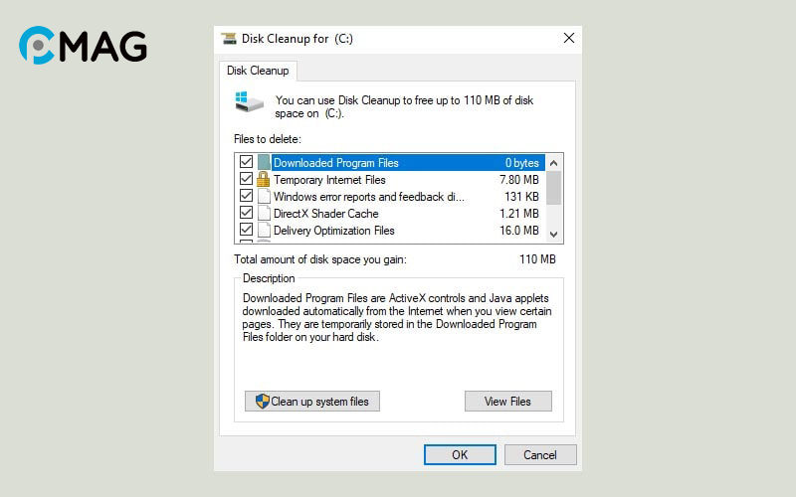The width and height of the screenshot is (796, 497).
Task: Click the drive icon beside the free space message
Action: pos(249,100)
